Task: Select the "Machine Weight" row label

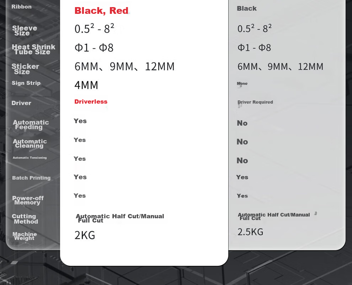Action: [x=25, y=236]
